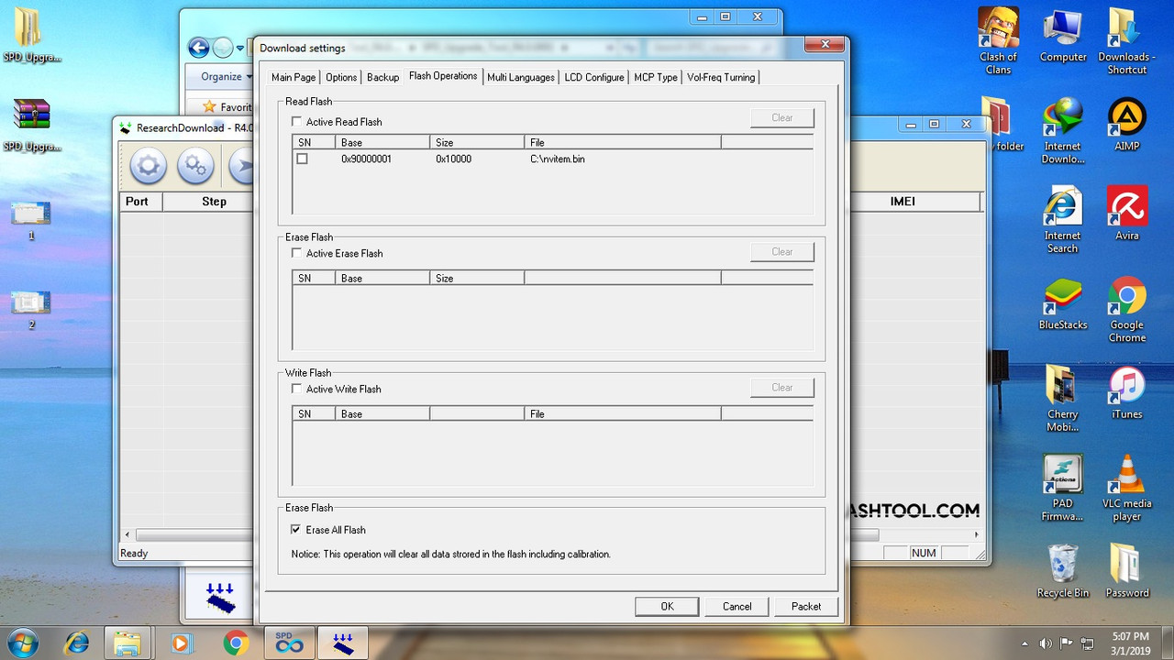Switch to Backup tab

pos(382,77)
